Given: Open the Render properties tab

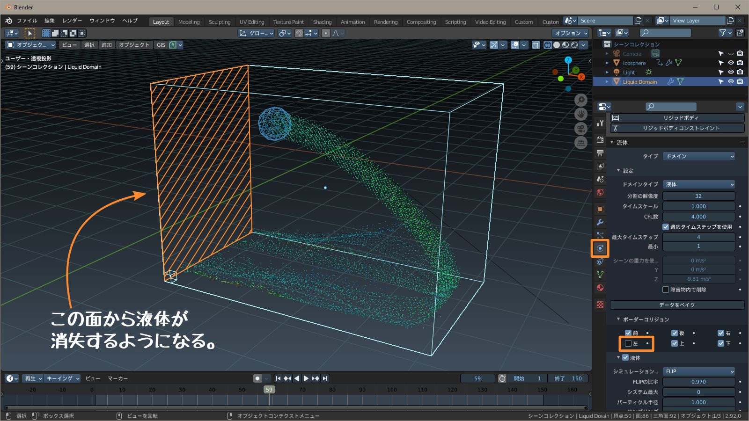Looking at the screenshot, I should 600,139.
